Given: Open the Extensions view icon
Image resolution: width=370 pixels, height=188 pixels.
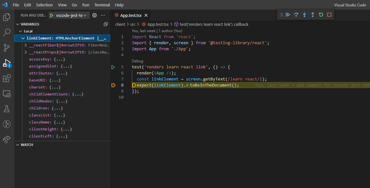Looking at the screenshot, I should (7, 78).
